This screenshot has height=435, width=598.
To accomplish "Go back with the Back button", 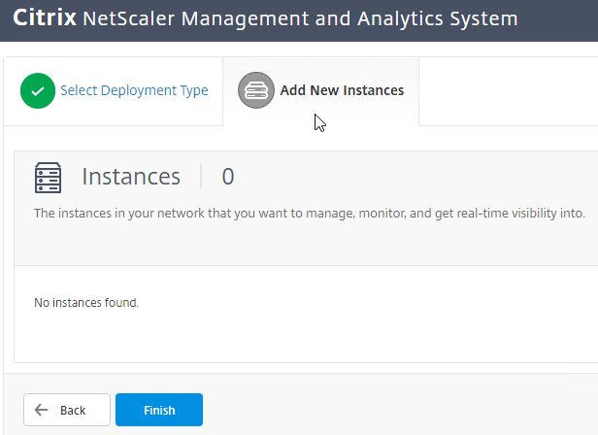I will click(67, 410).
